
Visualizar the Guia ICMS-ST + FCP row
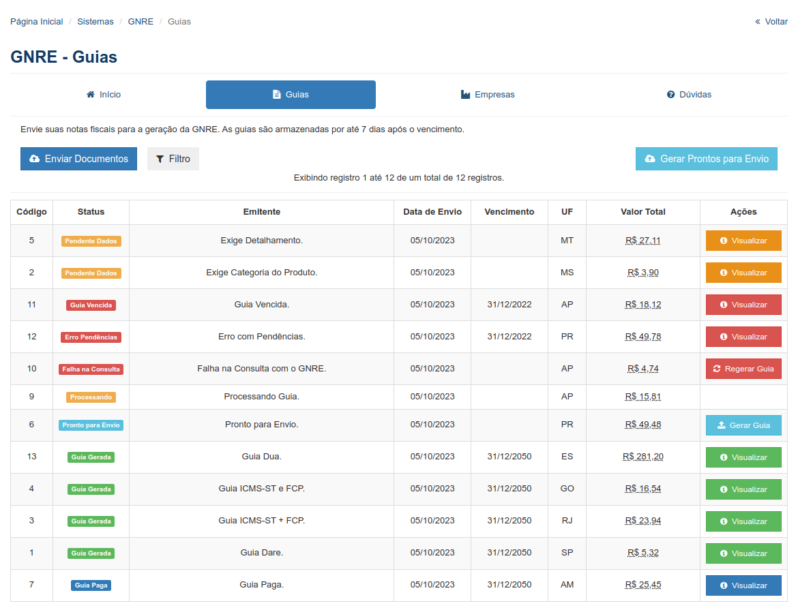743,521
